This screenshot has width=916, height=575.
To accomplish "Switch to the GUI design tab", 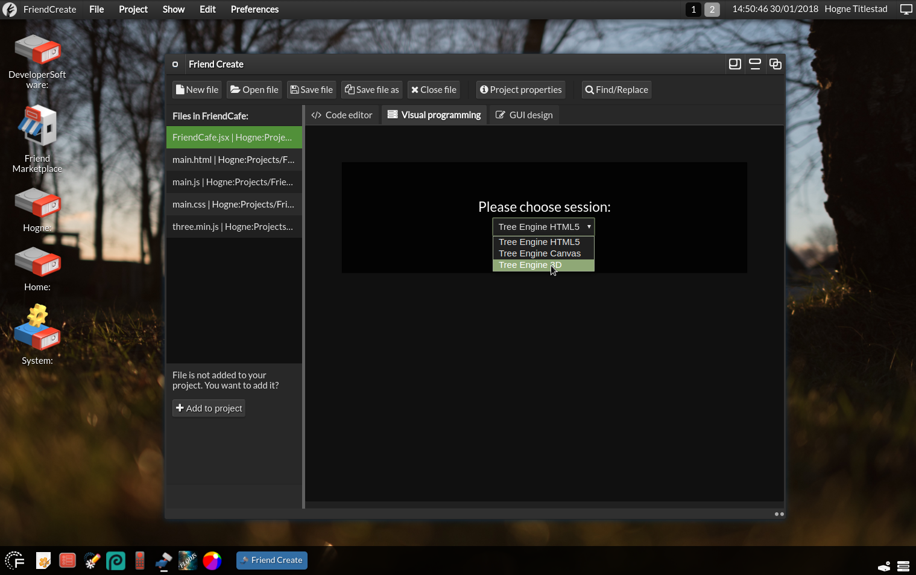I will click(x=524, y=115).
